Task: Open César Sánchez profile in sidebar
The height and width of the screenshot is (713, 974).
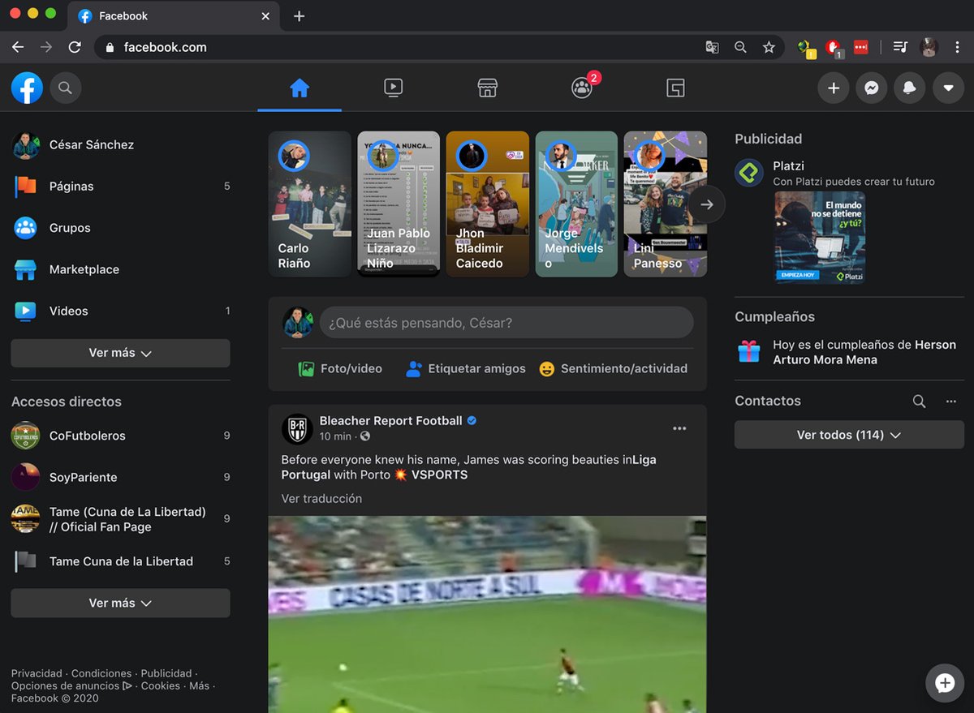Action: click(x=120, y=145)
